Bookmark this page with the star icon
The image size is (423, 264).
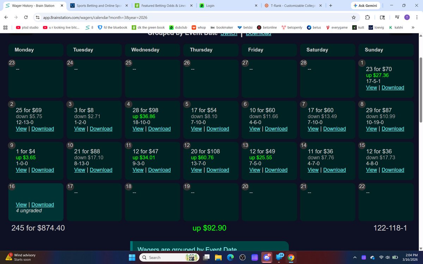353,17
